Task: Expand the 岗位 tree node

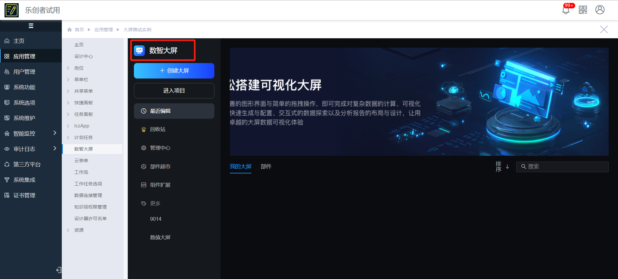Action: [x=68, y=68]
